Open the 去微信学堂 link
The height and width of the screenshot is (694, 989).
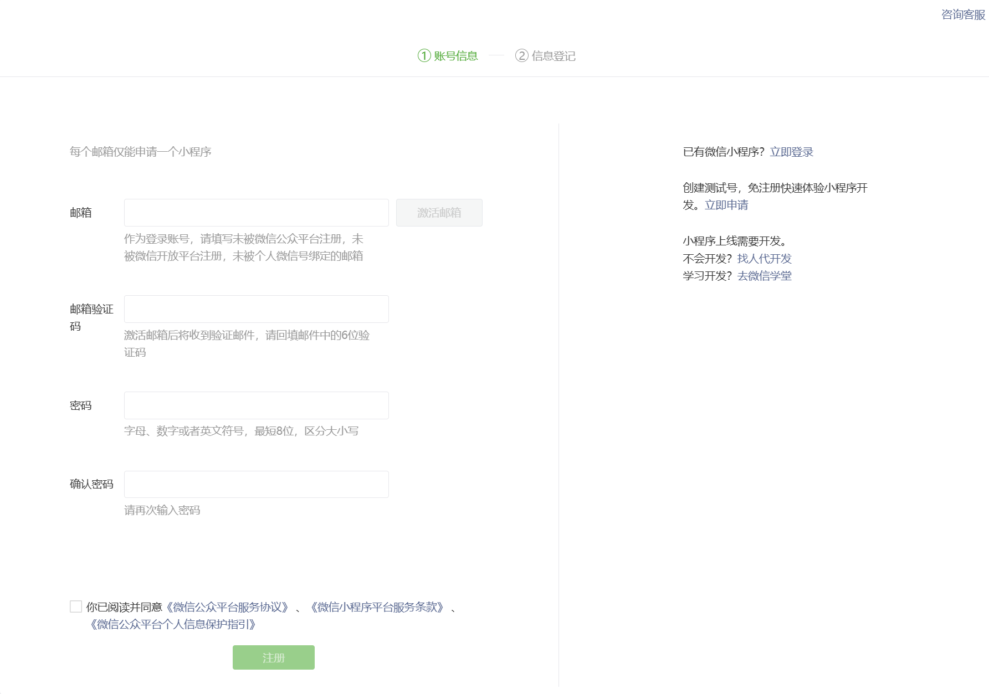[764, 276]
